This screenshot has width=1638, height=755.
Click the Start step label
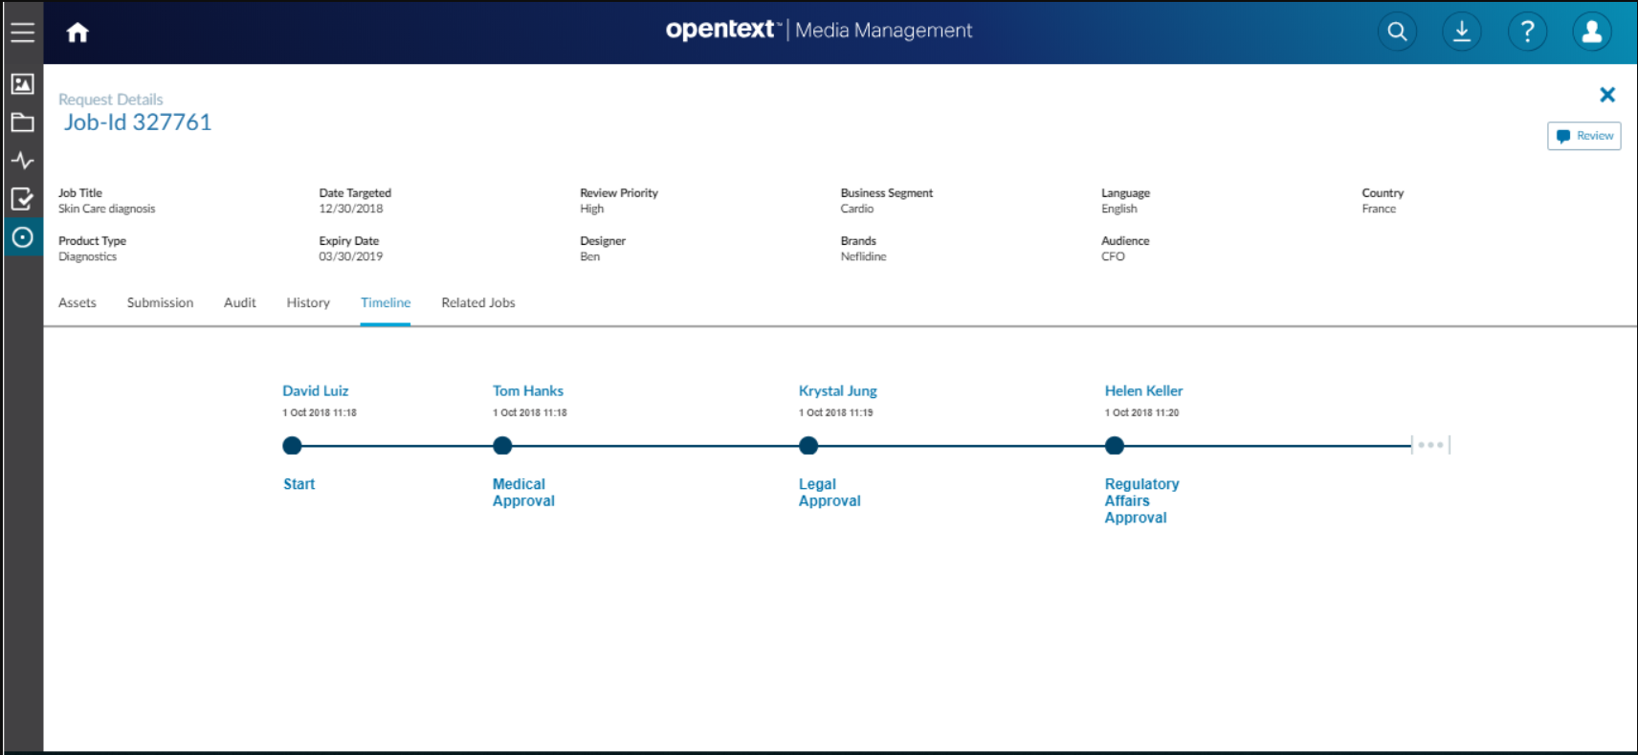(x=299, y=484)
